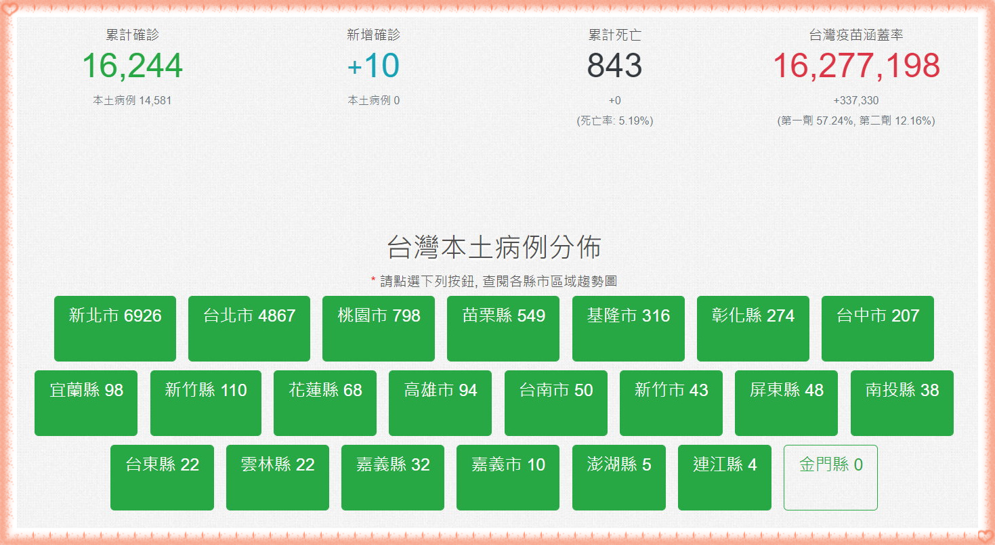Click the 本土病例 0 text
995x545 pixels.
[x=374, y=100]
